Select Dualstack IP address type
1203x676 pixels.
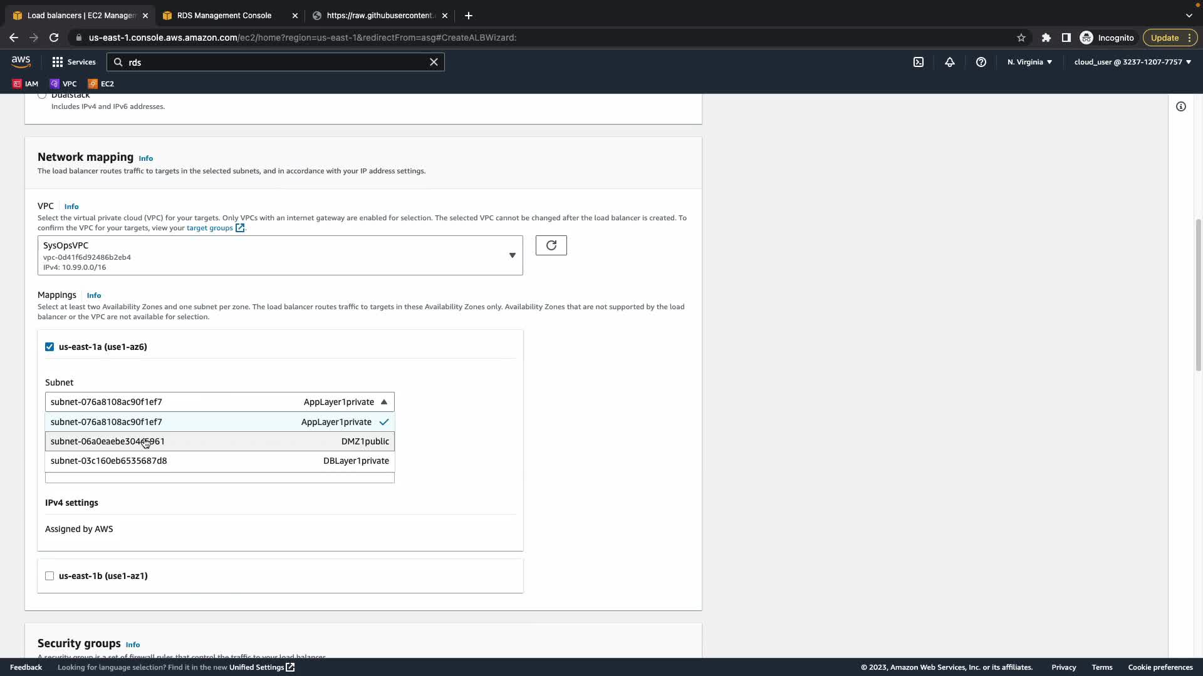(42, 95)
